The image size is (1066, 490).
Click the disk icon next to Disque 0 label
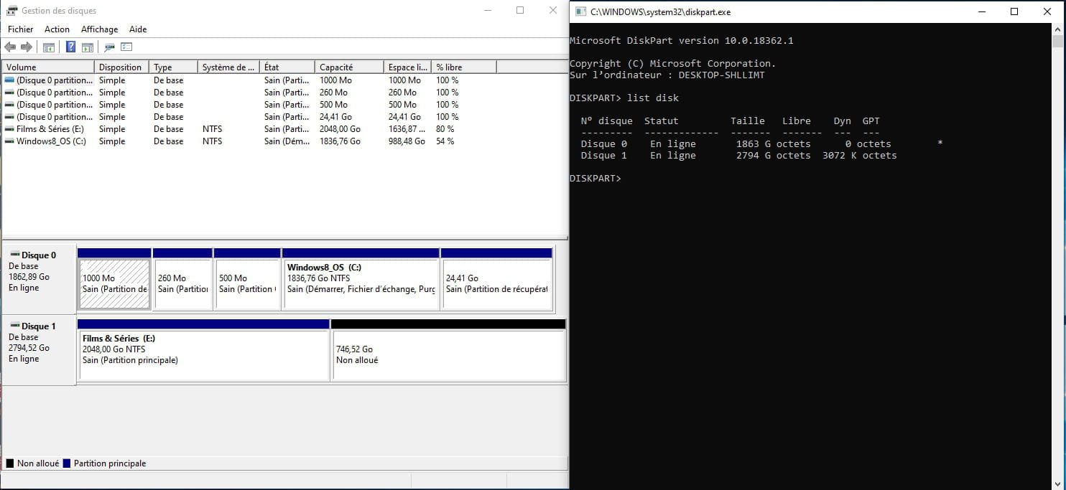coord(14,255)
